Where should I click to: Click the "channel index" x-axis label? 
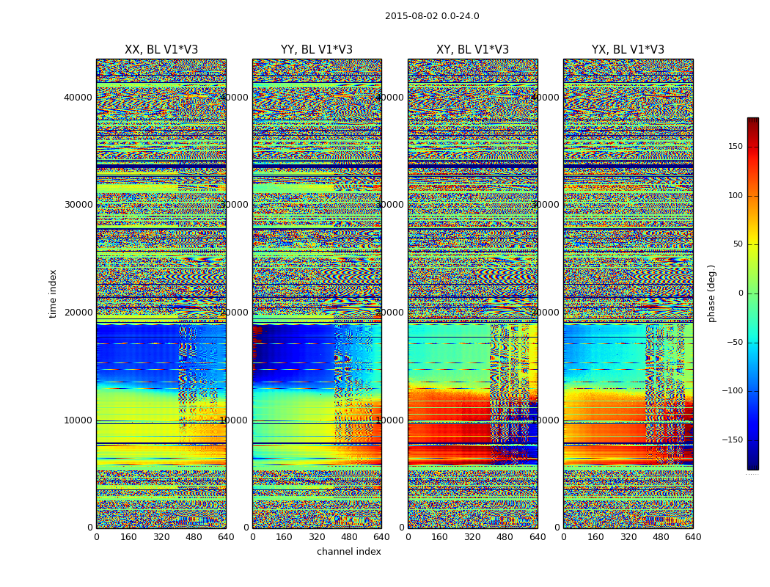click(x=348, y=552)
